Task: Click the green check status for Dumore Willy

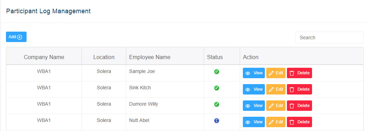Action: [217, 104]
